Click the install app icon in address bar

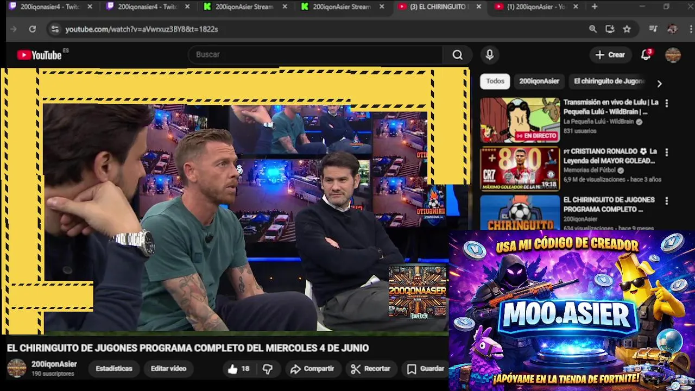[610, 29]
